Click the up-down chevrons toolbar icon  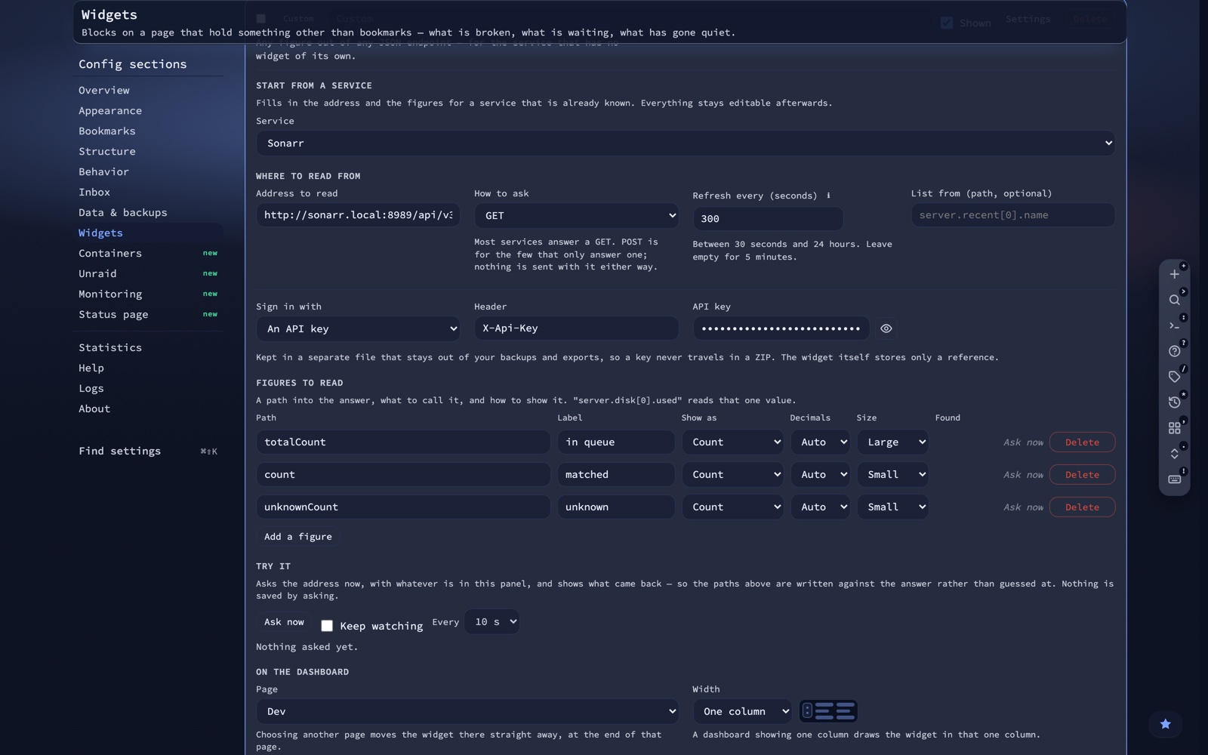click(x=1174, y=454)
